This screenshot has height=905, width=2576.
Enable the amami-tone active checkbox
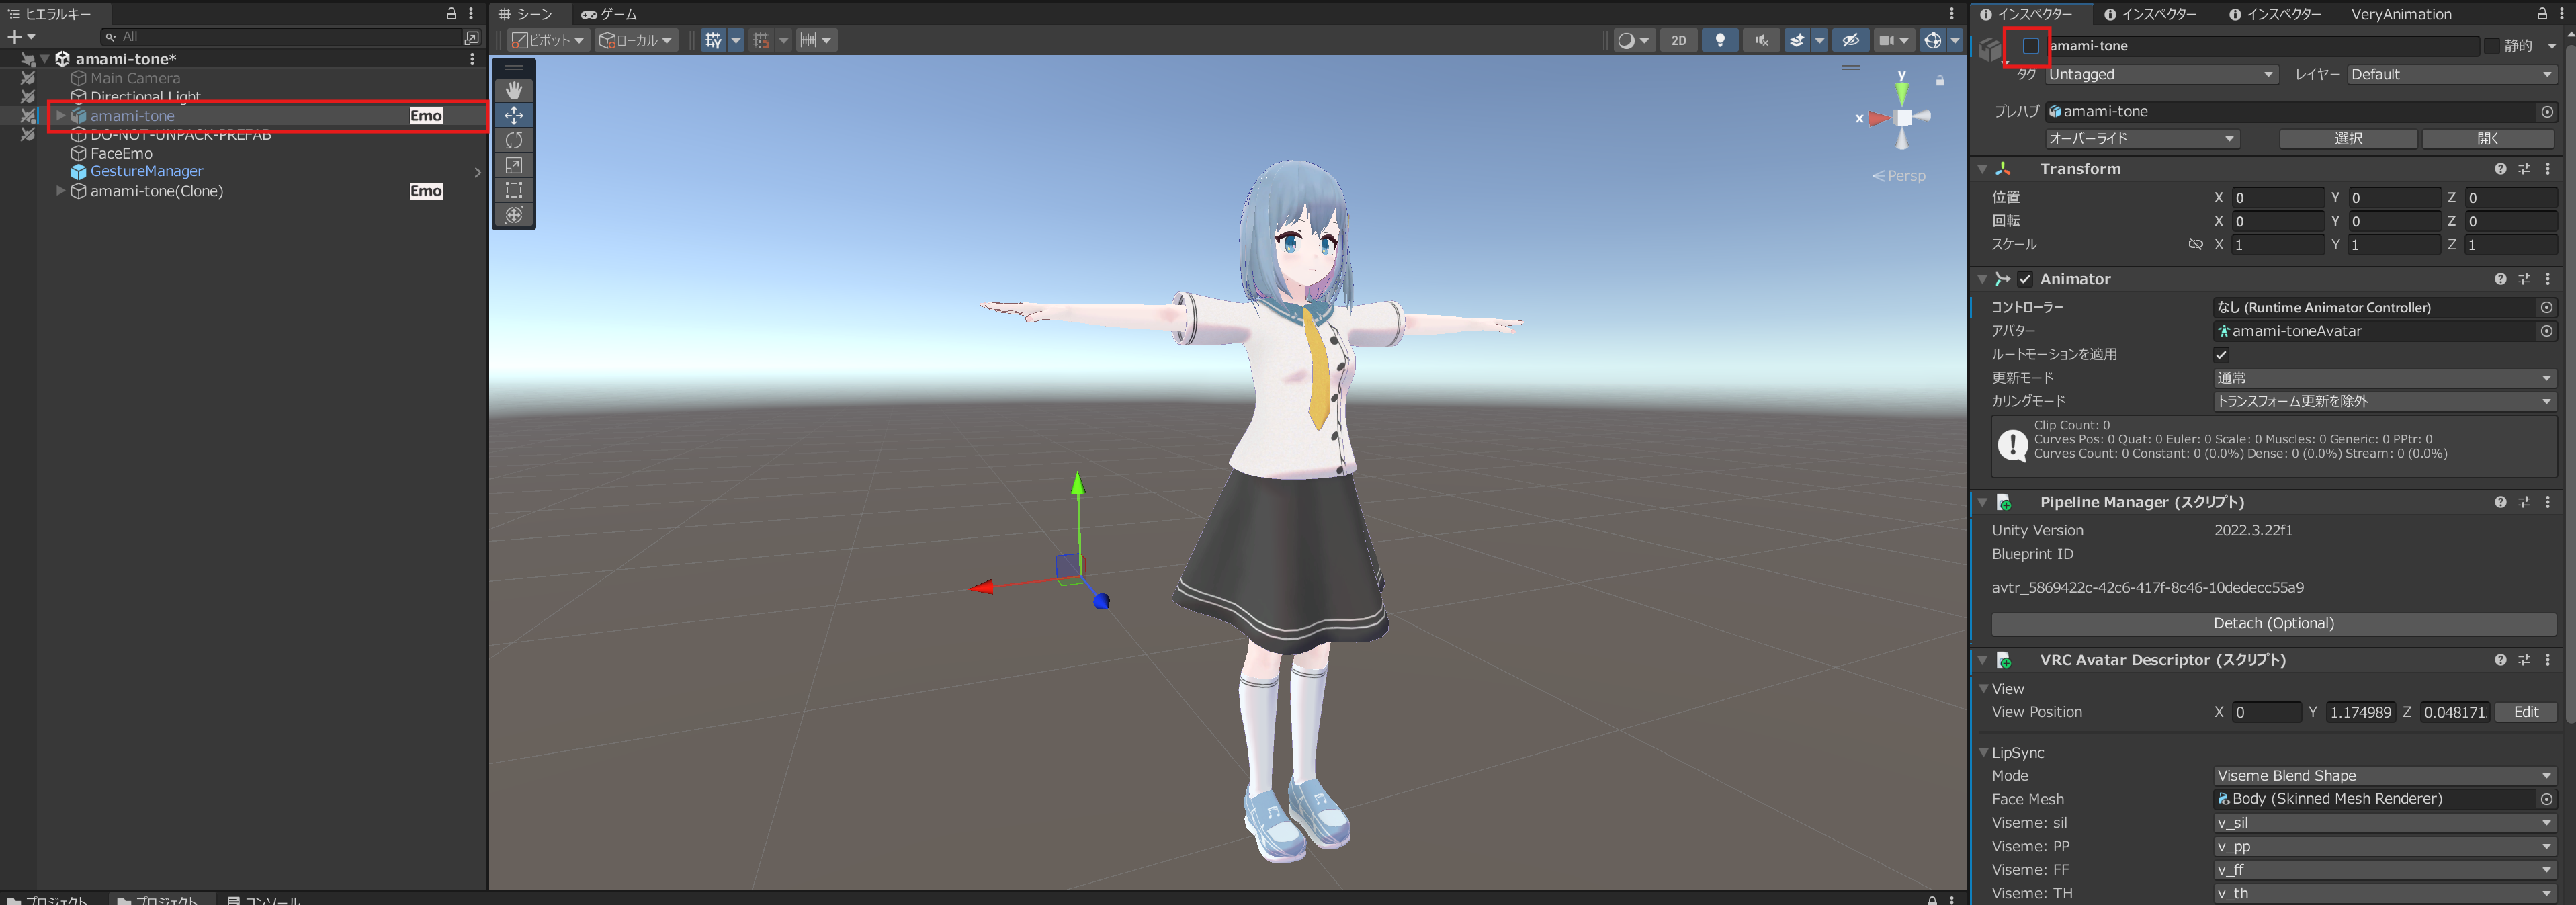pyautogui.click(x=2031, y=46)
